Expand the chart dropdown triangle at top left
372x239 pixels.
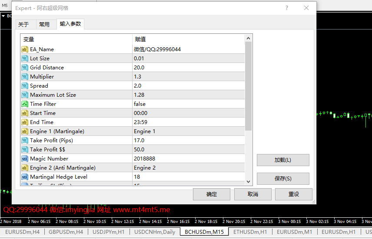[3, 16]
